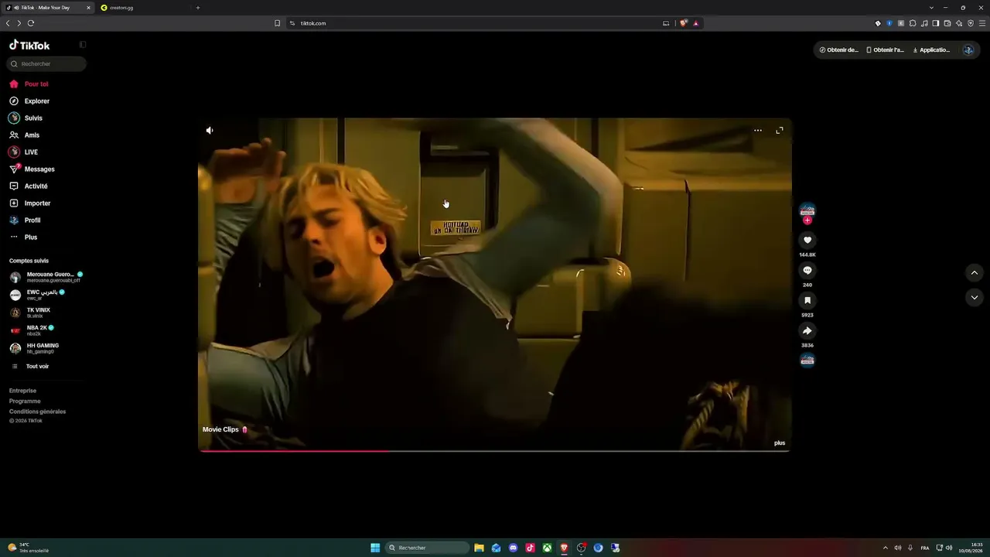This screenshot has width=990, height=557.
Task: Open Merouane Guero... followed account
Action: [46, 277]
